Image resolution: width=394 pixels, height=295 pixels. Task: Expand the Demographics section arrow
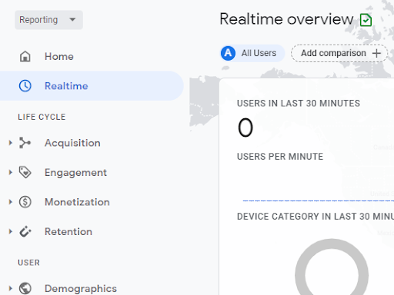point(10,288)
